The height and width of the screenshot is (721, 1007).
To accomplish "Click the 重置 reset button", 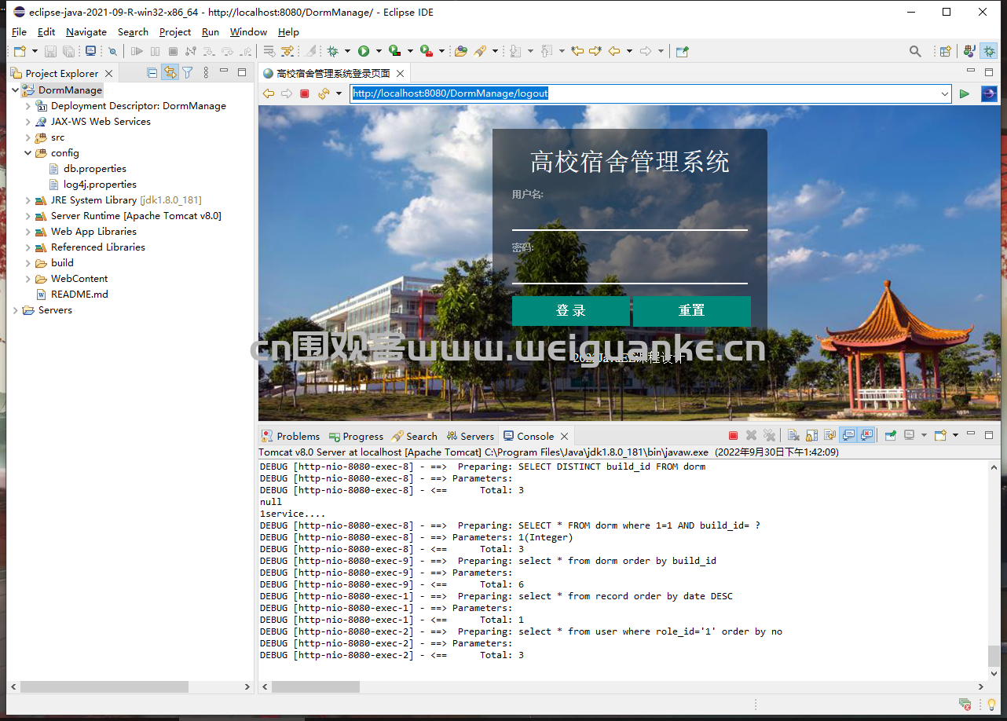I will (x=692, y=311).
